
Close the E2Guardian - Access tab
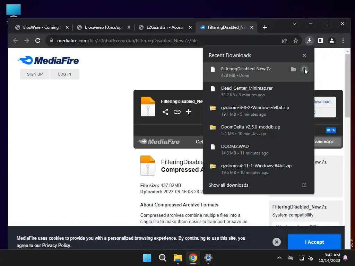pyautogui.click(x=190, y=27)
